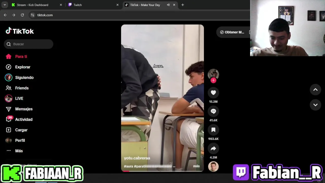This screenshot has width=325, height=183.
Task: Expand caption with más link
Action: 196,166
